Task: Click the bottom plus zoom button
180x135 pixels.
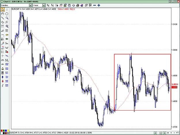Action: [171, 133]
